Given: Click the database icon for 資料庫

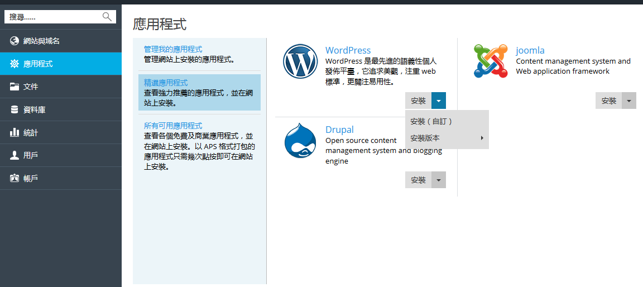Looking at the screenshot, I should (15, 109).
